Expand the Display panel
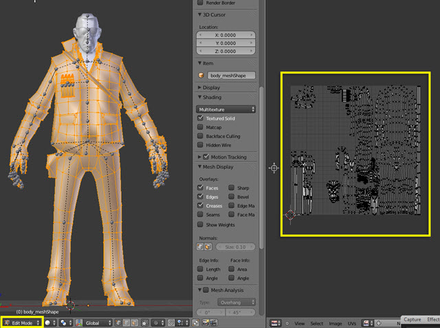This screenshot has width=440, height=328. pyautogui.click(x=211, y=87)
